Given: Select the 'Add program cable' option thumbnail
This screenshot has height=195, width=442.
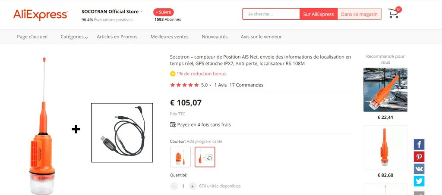Looking at the screenshot, I should click(205, 157).
